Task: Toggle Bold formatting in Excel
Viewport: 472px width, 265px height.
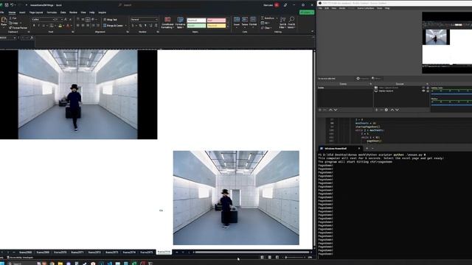Action: point(34,26)
